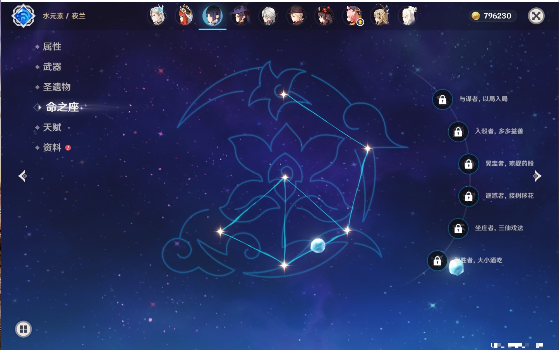Open the four-square grid view button
The image size is (559, 350).
[23, 329]
